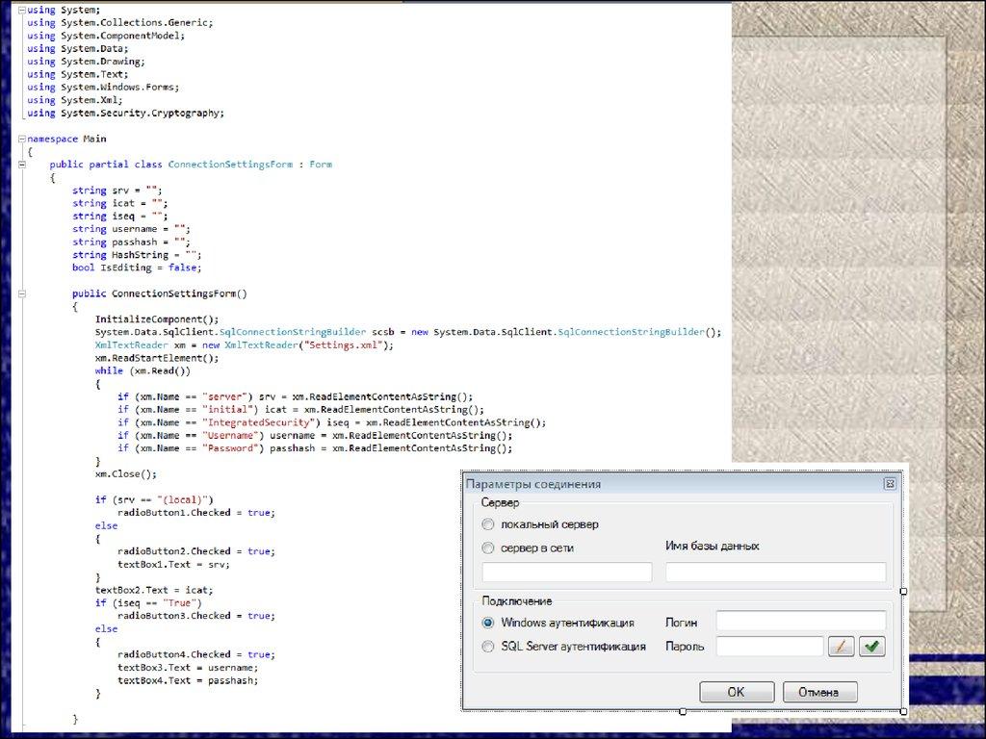Choose SQL Server аутентификация option
This screenshot has width=986, height=739.
[488, 647]
